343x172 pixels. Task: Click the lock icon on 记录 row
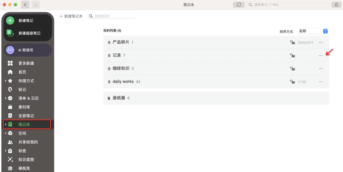pyautogui.click(x=292, y=55)
